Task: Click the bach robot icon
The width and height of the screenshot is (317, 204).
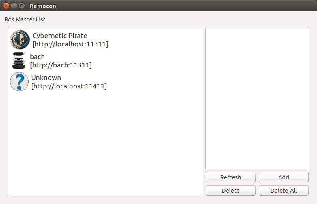Action: [19, 61]
